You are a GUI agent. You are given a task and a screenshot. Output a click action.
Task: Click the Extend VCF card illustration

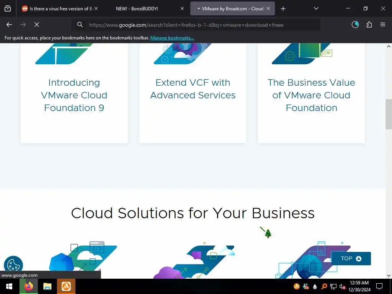[183, 54]
